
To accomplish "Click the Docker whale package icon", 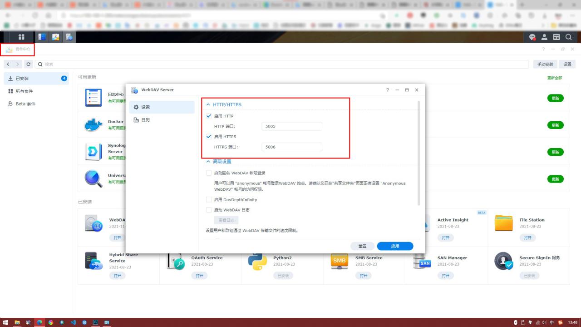I will [94, 124].
